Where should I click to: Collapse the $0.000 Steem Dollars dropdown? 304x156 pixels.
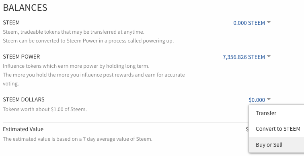coord(259,100)
